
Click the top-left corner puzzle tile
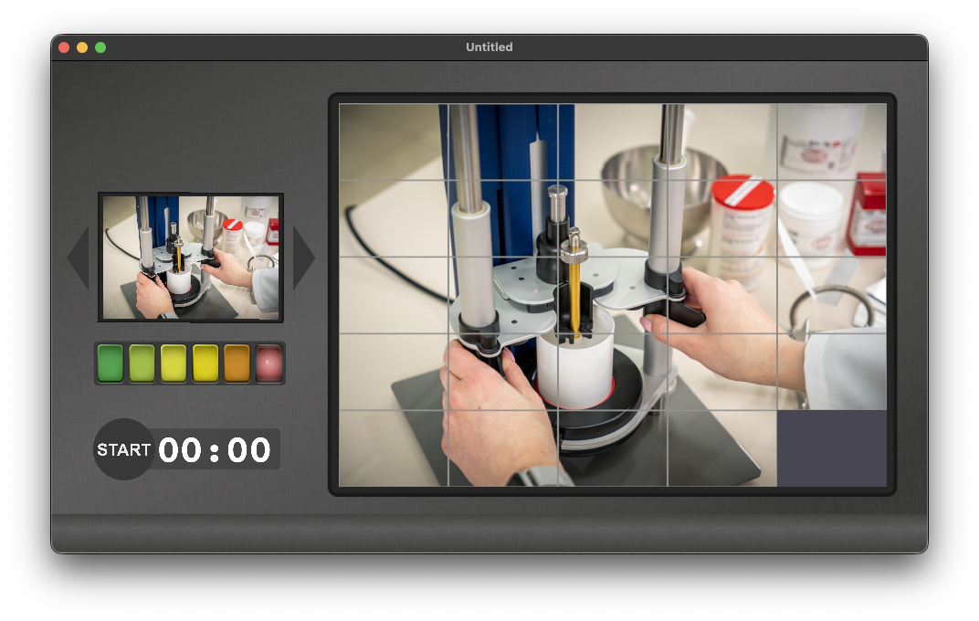click(394, 142)
